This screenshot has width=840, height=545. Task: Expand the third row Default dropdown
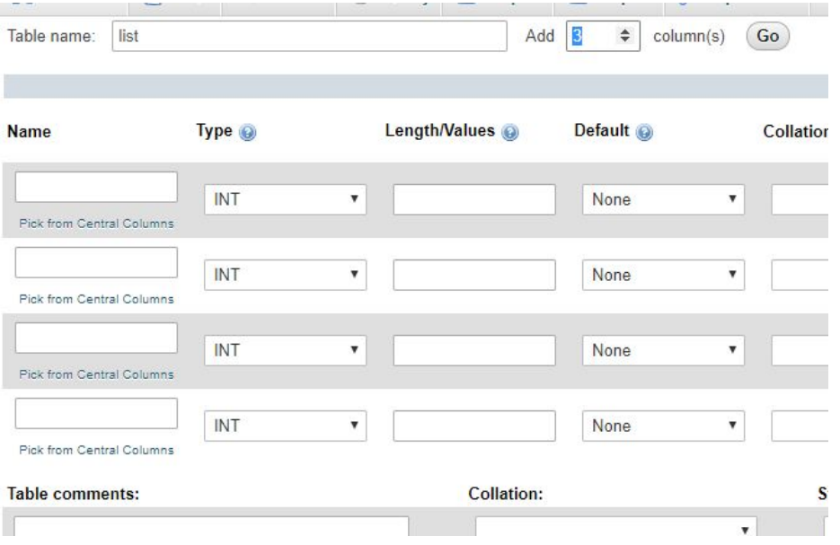tap(663, 351)
